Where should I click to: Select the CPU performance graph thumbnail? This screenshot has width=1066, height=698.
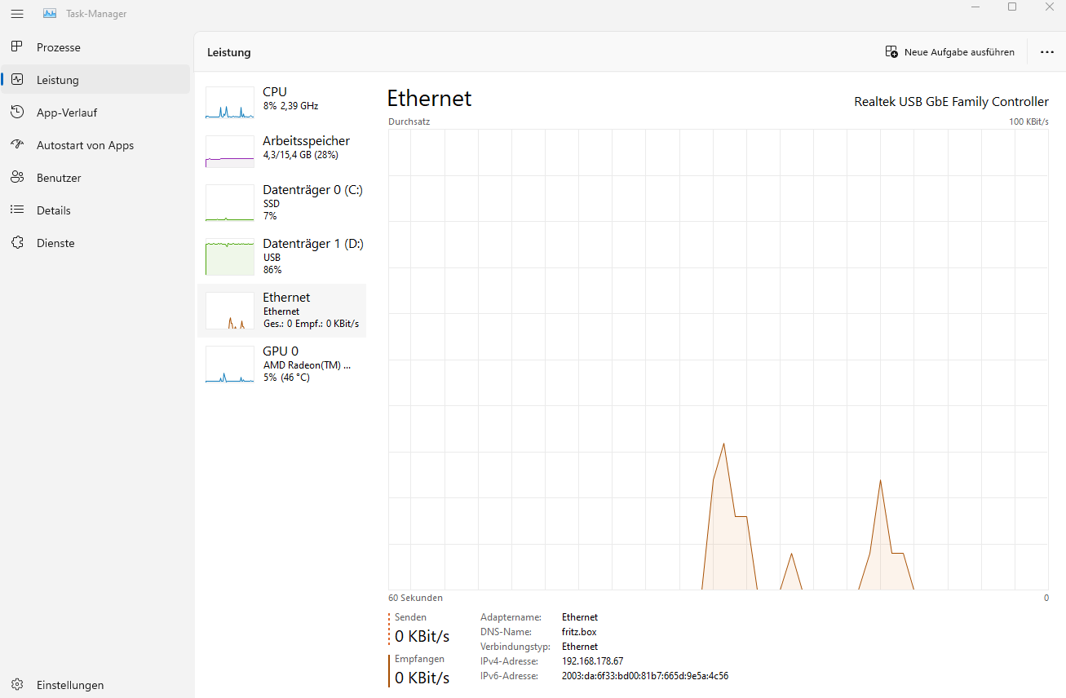230,103
